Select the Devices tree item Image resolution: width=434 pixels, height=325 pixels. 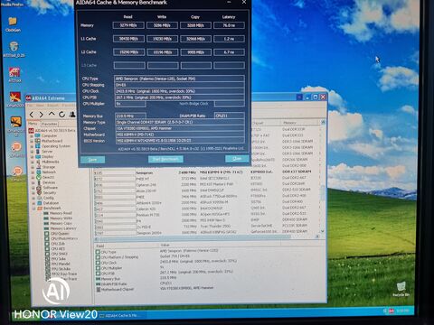49,182
